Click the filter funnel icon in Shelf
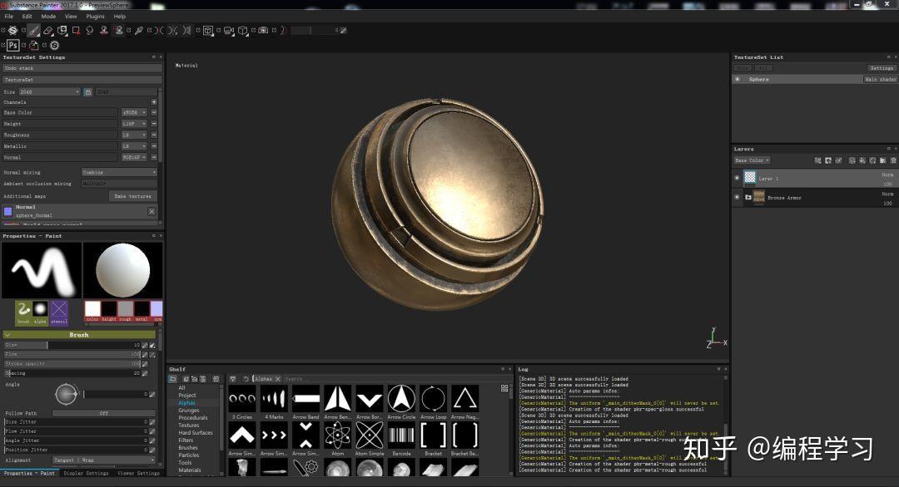This screenshot has width=899, height=487. 233,379
